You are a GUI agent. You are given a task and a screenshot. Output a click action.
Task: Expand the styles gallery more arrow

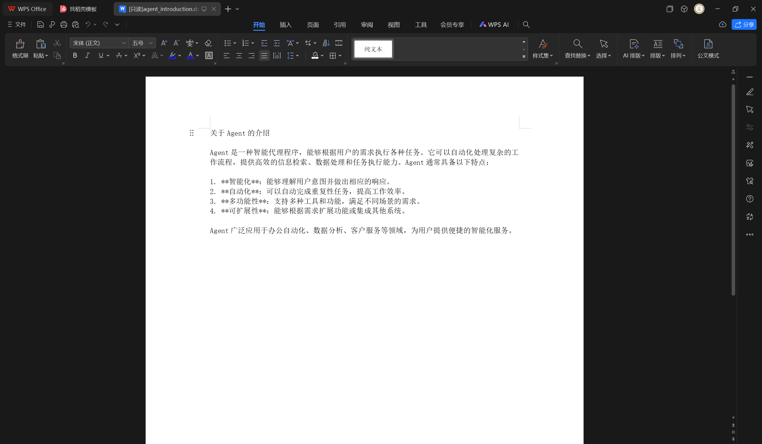(x=524, y=57)
